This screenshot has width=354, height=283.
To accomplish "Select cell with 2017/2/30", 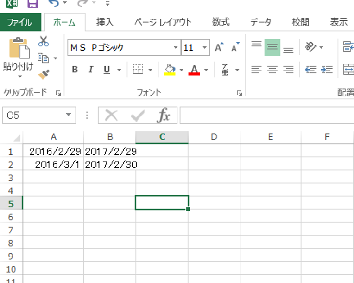I will coord(110,165).
